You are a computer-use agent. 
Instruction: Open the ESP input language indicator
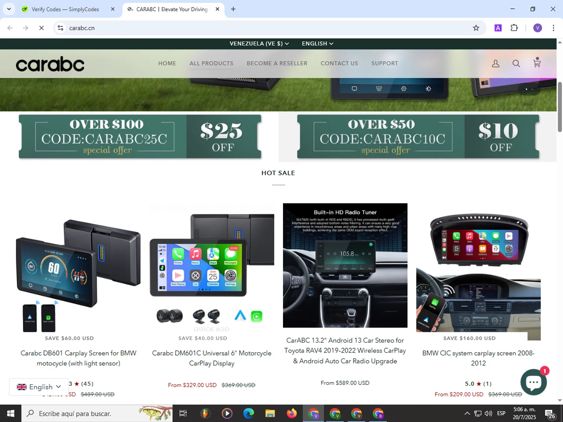[501, 413]
